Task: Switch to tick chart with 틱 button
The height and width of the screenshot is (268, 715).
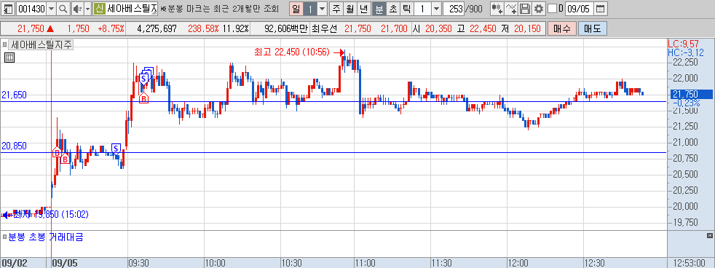Action: pyautogui.click(x=406, y=8)
